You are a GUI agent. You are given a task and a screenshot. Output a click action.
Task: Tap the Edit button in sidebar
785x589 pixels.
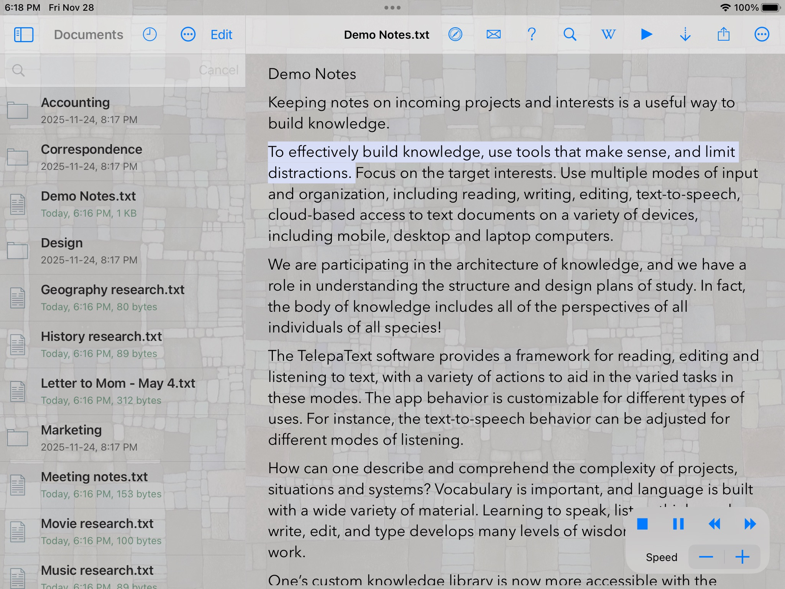[x=221, y=35]
